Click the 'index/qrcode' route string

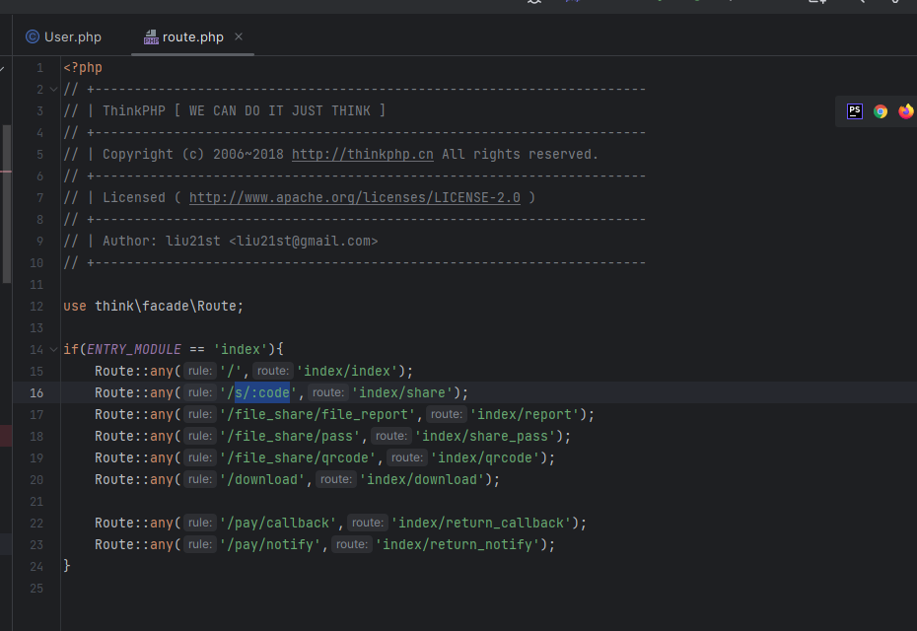(485, 457)
